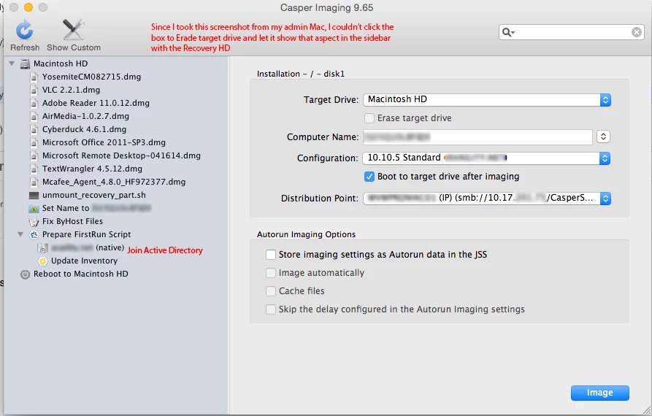This screenshot has width=652, height=416.
Task: Click inside the Computer Name field
Action: tap(478, 136)
